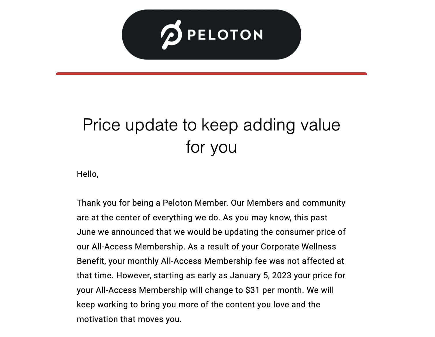435x337 pixels.
Task: Click the "Hello," greeting text
Action: click(x=88, y=174)
